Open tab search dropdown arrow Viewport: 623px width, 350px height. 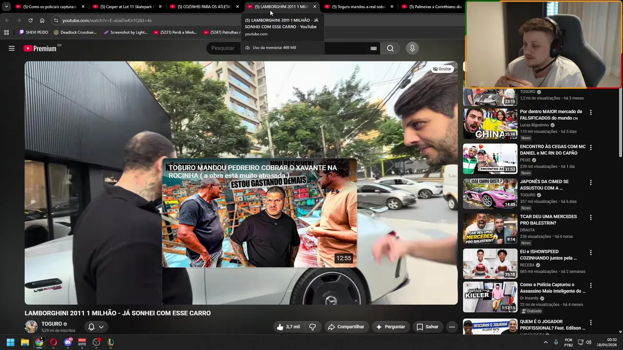pos(6,7)
